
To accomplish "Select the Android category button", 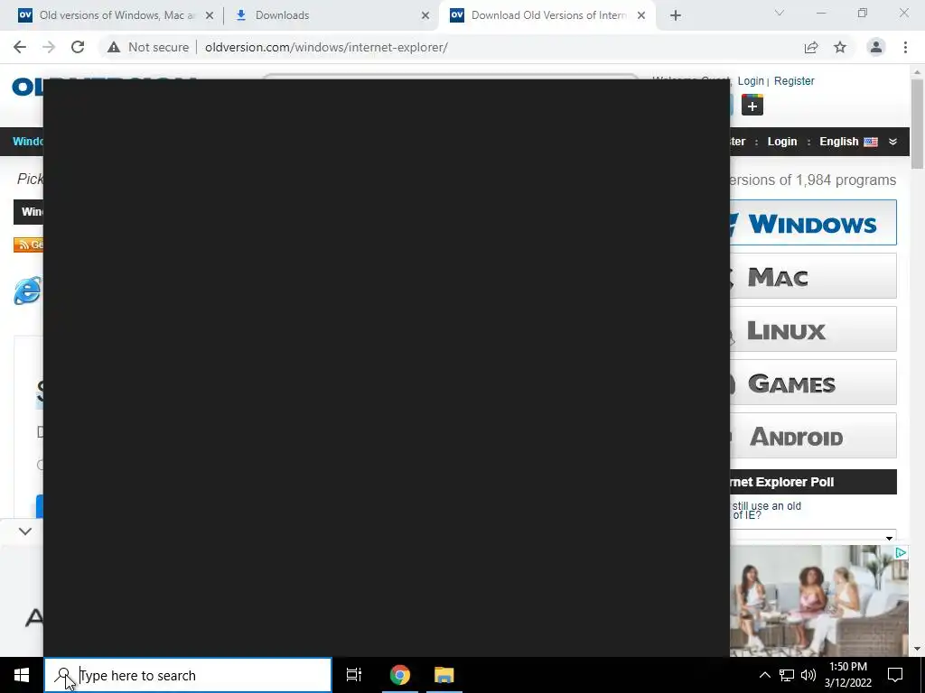I will [x=814, y=436].
